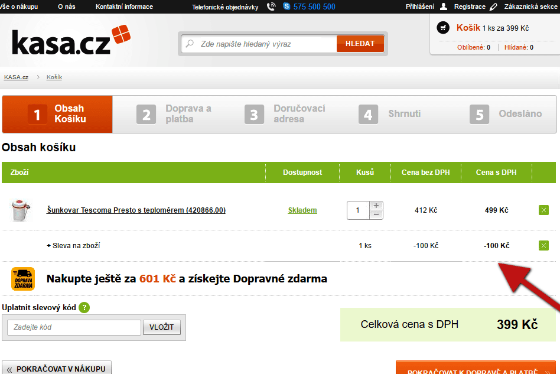Screen dimensions: 560x374
Task: Remove the Sleva na zboží discount line
Action: [x=543, y=245]
